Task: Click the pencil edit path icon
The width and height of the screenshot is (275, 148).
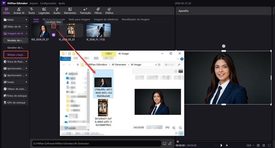Action: tap(171, 143)
